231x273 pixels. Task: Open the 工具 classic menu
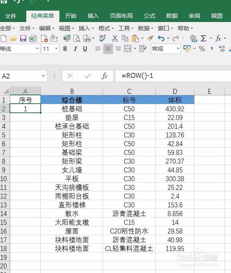point(126,28)
